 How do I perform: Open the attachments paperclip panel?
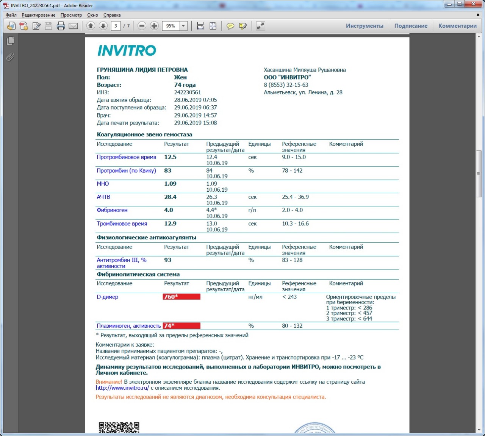[10, 57]
